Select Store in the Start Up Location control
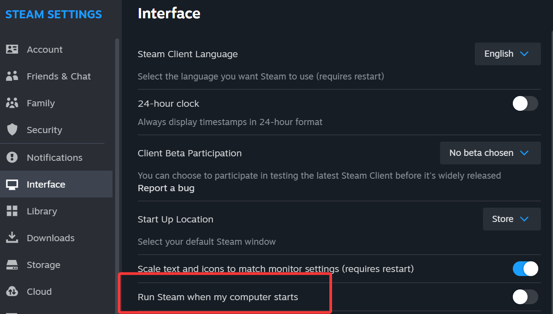Image resolution: width=553 pixels, height=314 pixels. pos(511,219)
